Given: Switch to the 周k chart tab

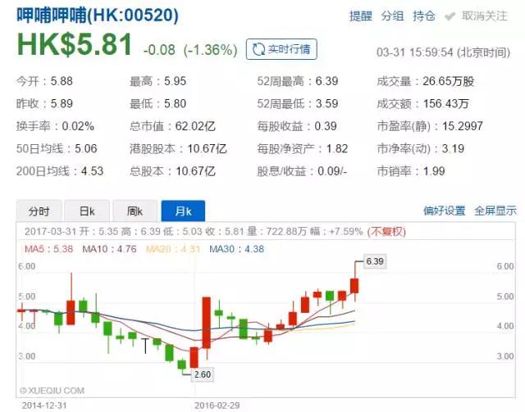Looking at the screenshot, I should click(135, 211).
